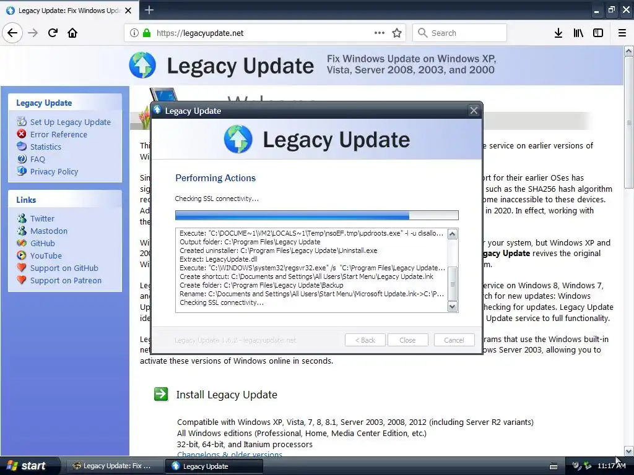This screenshot has height=475, width=634.
Task: Close the Legacy Update installer dialog
Action: pos(474,110)
